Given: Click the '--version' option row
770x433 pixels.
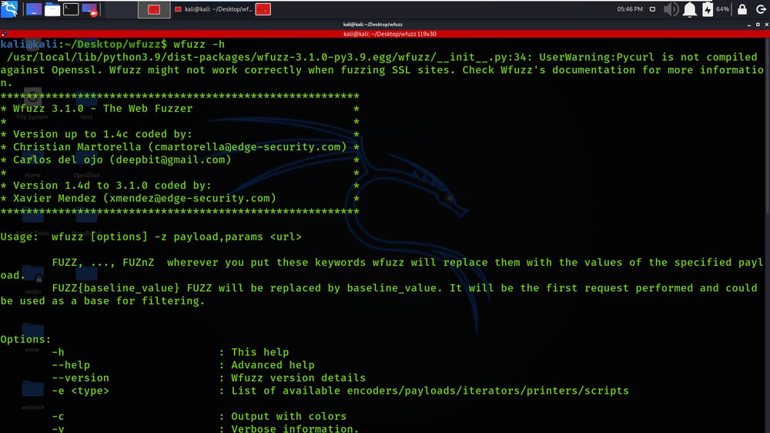Looking at the screenshot, I should 209,378.
